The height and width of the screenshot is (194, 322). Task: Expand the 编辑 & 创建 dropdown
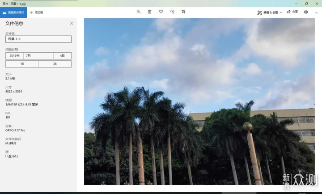click(270, 12)
